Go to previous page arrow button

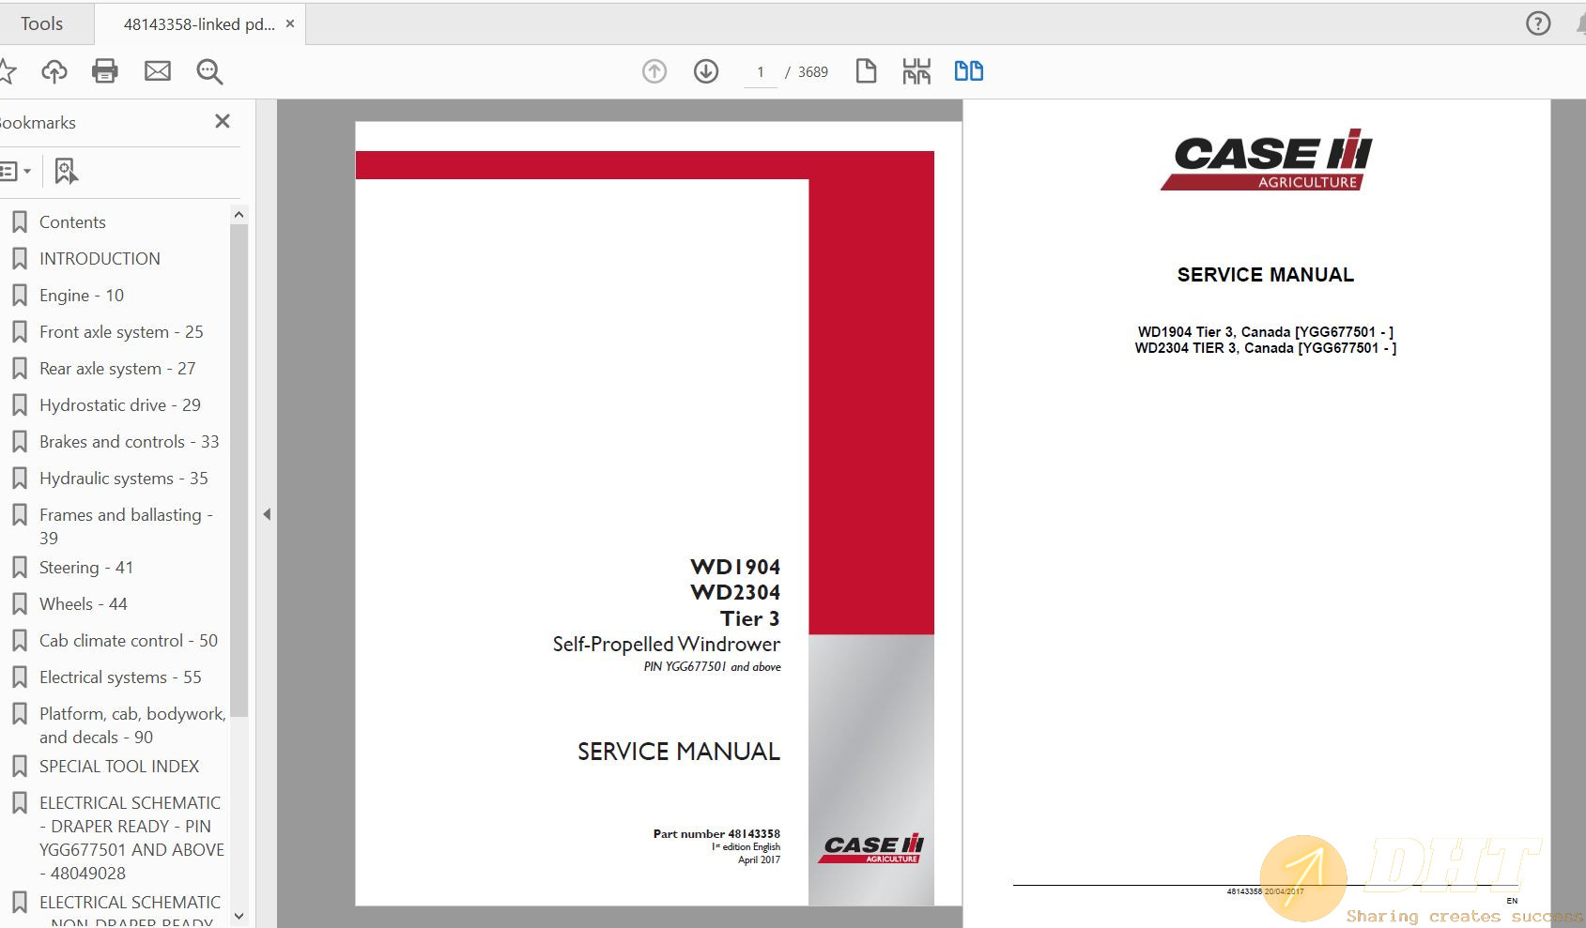pyautogui.click(x=654, y=71)
